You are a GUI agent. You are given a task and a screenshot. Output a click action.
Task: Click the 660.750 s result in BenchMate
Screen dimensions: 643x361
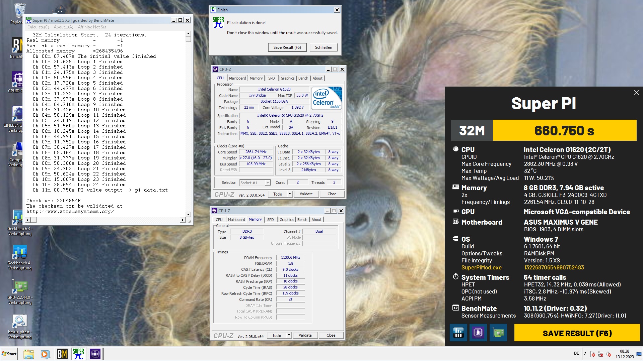coord(564,130)
